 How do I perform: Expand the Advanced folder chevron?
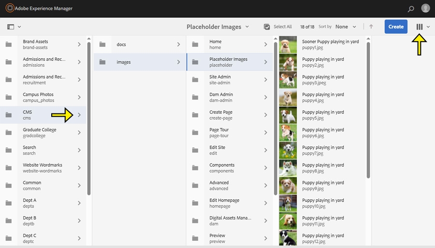coord(265,185)
